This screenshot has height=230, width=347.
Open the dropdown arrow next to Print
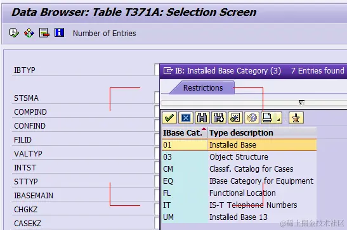278,118
